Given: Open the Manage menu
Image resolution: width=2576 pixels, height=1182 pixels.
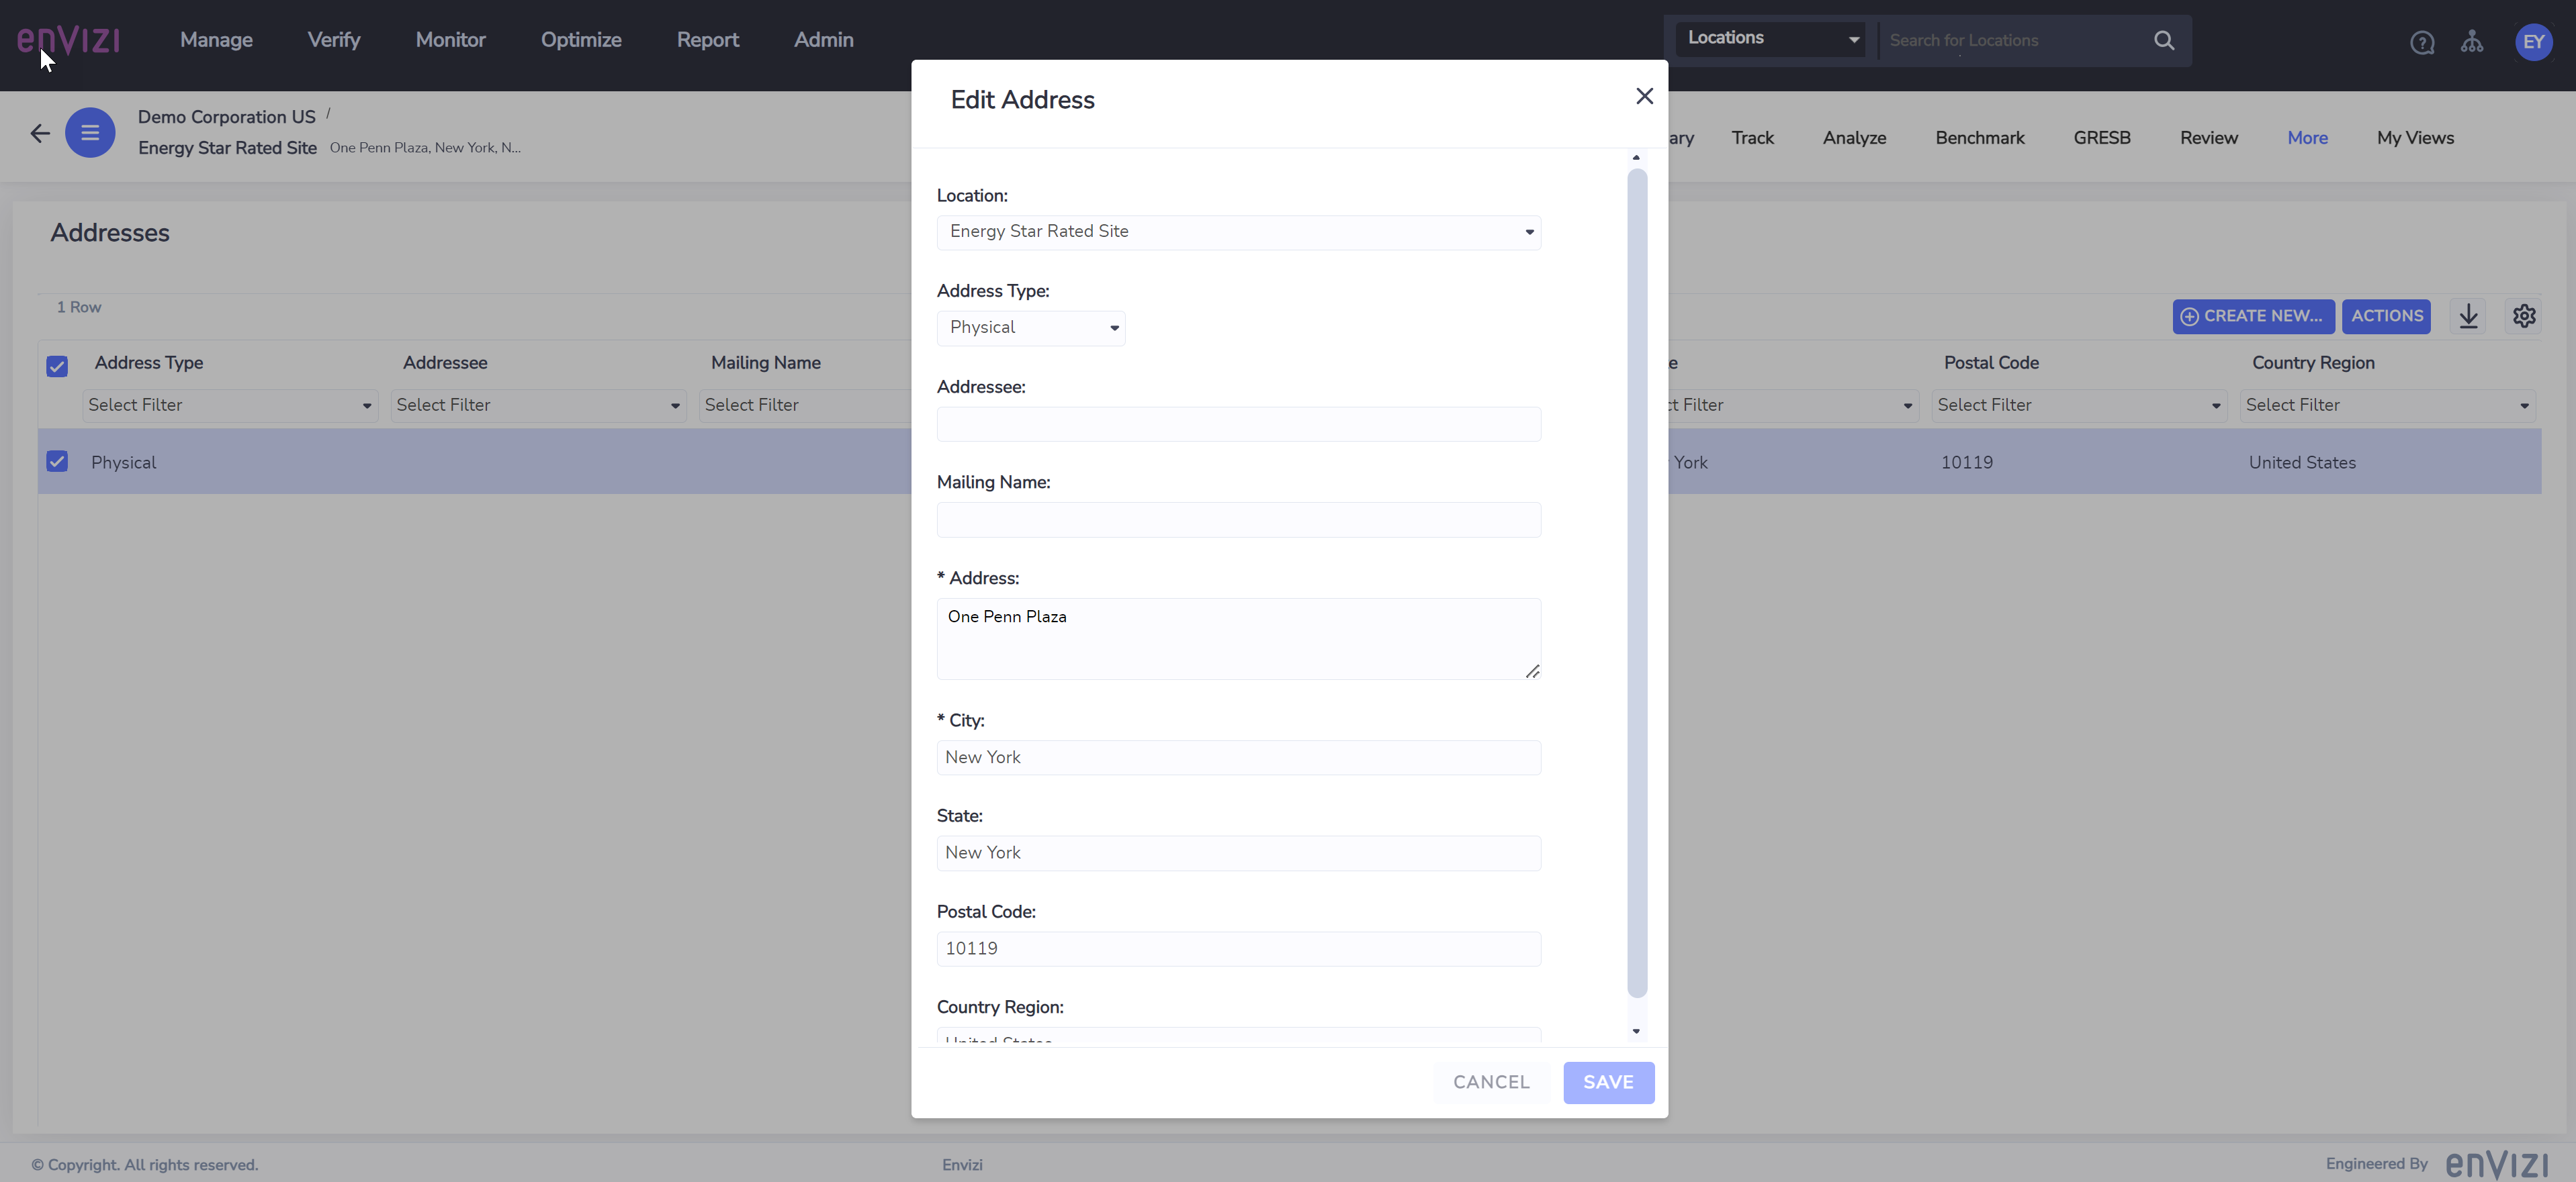Looking at the screenshot, I should point(216,40).
